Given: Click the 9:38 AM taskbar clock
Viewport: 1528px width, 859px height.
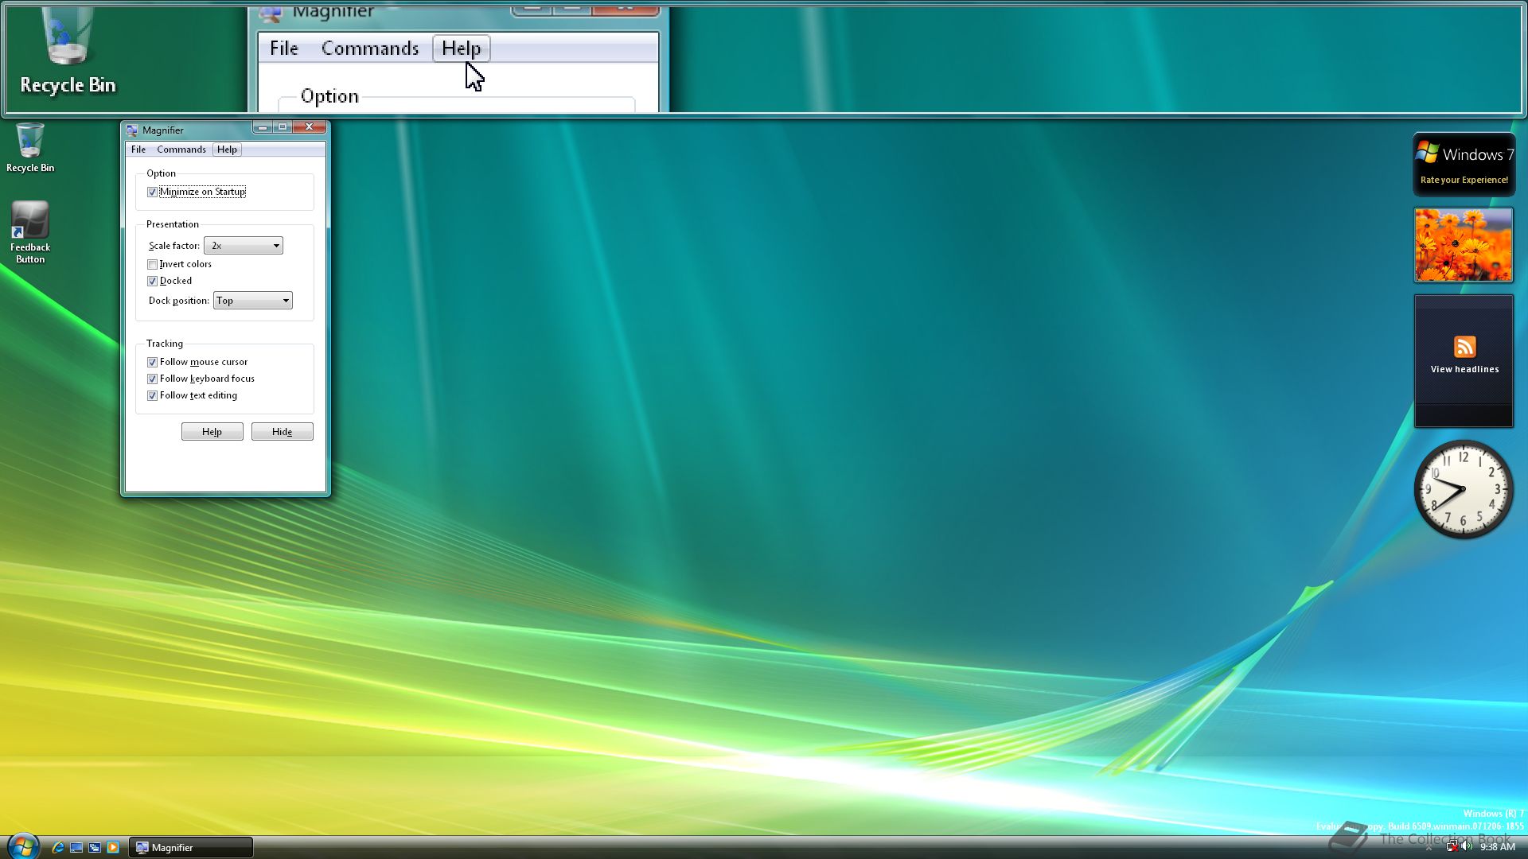Looking at the screenshot, I should [x=1498, y=848].
